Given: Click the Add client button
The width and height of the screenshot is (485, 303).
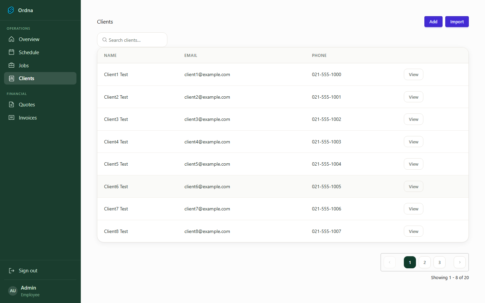Looking at the screenshot, I should (x=433, y=22).
